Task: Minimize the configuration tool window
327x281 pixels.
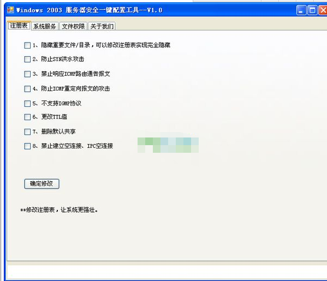Action: (301, 10)
